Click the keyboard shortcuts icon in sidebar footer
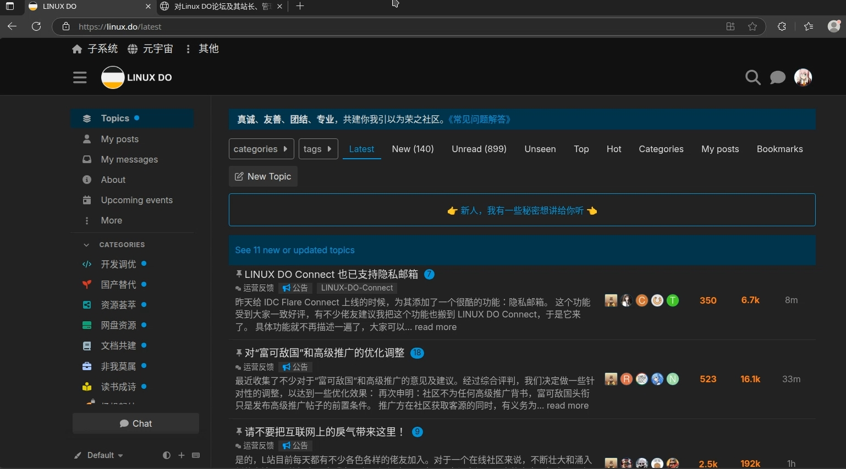Screen dimensions: 846x469 pos(196,455)
